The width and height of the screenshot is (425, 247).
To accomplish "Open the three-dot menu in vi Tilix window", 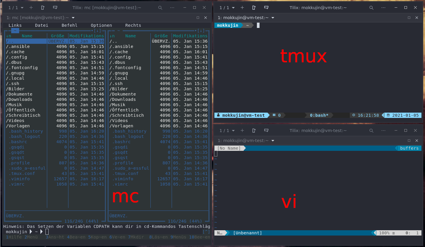I will tap(384, 131).
